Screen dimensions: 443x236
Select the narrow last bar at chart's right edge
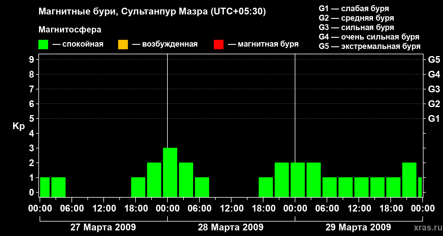[x=420, y=187]
